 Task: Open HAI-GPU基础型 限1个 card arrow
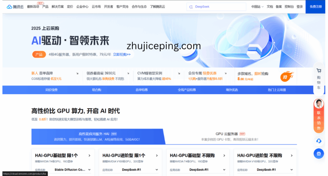point(89,155)
